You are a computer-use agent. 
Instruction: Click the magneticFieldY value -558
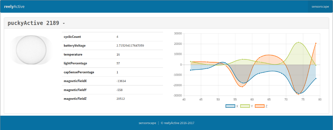pyautogui.click(x=120, y=90)
